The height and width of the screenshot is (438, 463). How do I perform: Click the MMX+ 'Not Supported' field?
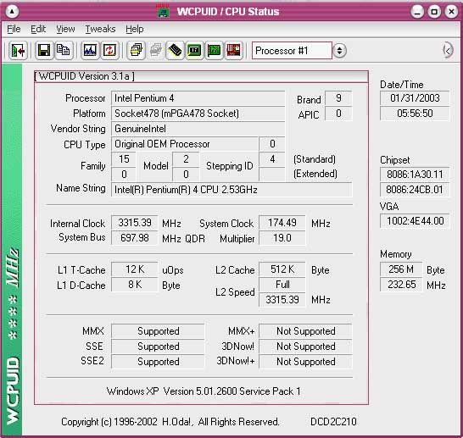[305, 331]
